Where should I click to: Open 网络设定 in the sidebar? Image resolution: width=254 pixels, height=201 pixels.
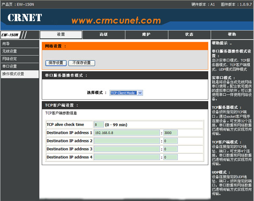click(20, 59)
